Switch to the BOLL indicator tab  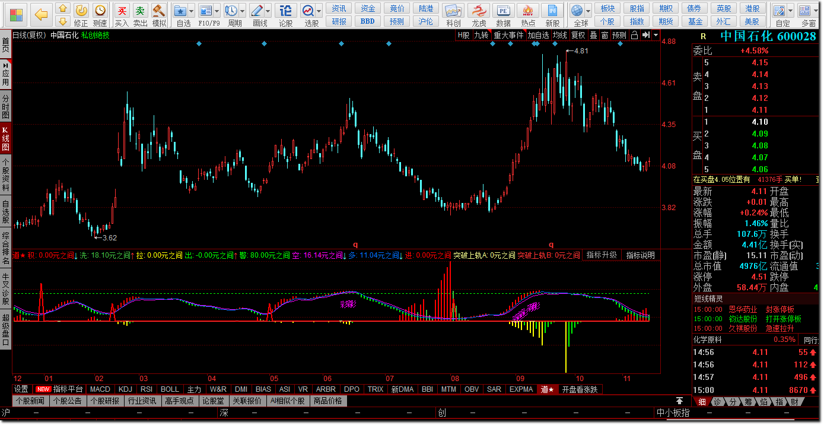pos(170,389)
